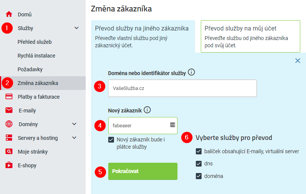Click info icon next to Nový zákazník
This screenshot has width=306, height=194.
pyautogui.click(x=147, y=110)
